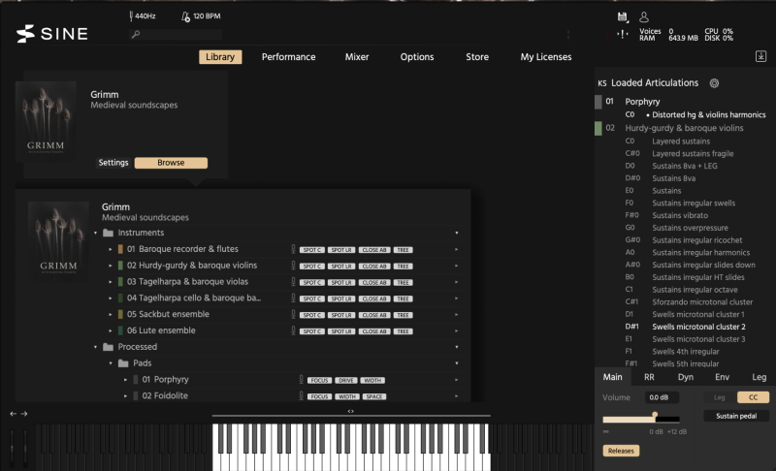This screenshot has width=776, height=471.
Task: Click the Grimm library cover thumbnail
Action: 46,121
